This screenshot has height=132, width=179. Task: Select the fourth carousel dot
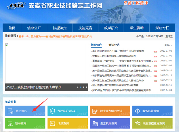tap(87, 87)
